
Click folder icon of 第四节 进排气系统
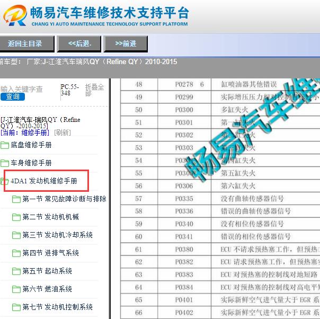point(16,253)
